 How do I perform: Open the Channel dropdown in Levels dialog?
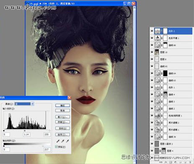tap(32, 104)
